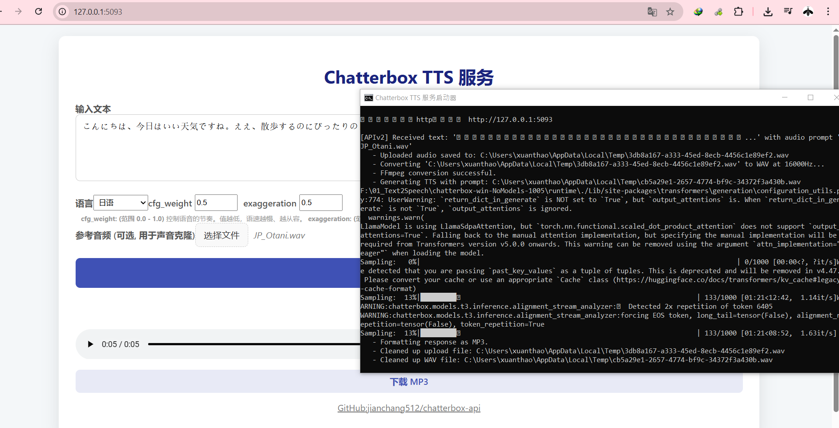The width and height of the screenshot is (839, 428).
Task: Bookmark this page with the star icon
Action: click(670, 12)
